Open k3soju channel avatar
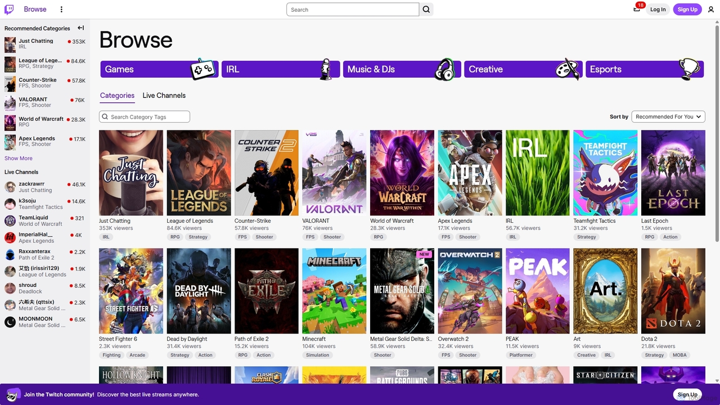720x405 pixels. click(10, 204)
